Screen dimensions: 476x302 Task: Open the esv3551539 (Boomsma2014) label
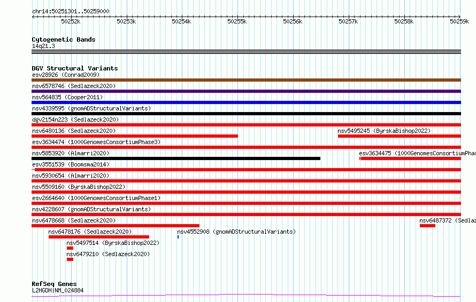click(71, 164)
